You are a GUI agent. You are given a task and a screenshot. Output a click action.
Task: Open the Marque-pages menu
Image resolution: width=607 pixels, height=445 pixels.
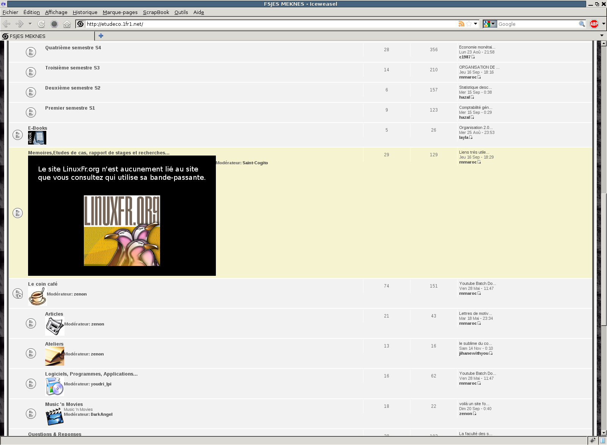pos(120,12)
